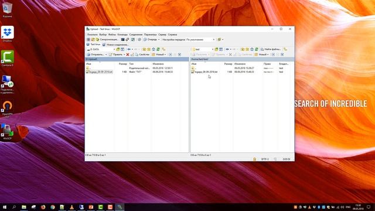Click remote panel Новый button
Viewport: 375px width, 211px height.
[x=262, y=55]
